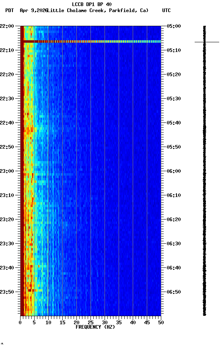222x348 pixels.
Task: Click the horizontal broadband event stripe near 22:06
Action: pos(90,41)
